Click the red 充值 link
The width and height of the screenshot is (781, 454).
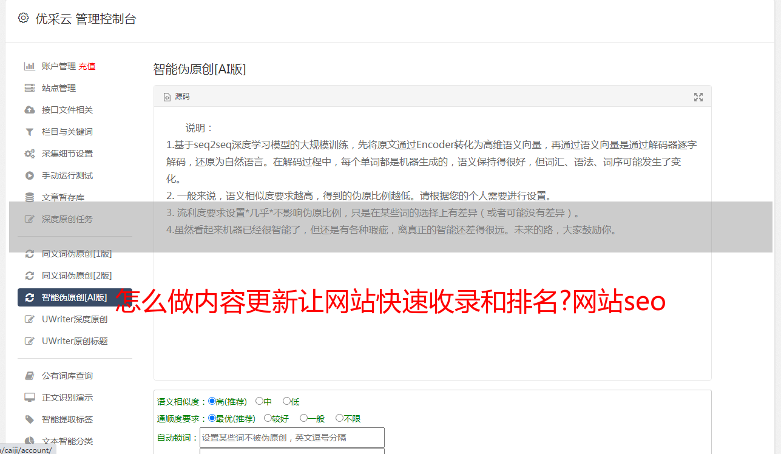[87, 66]
